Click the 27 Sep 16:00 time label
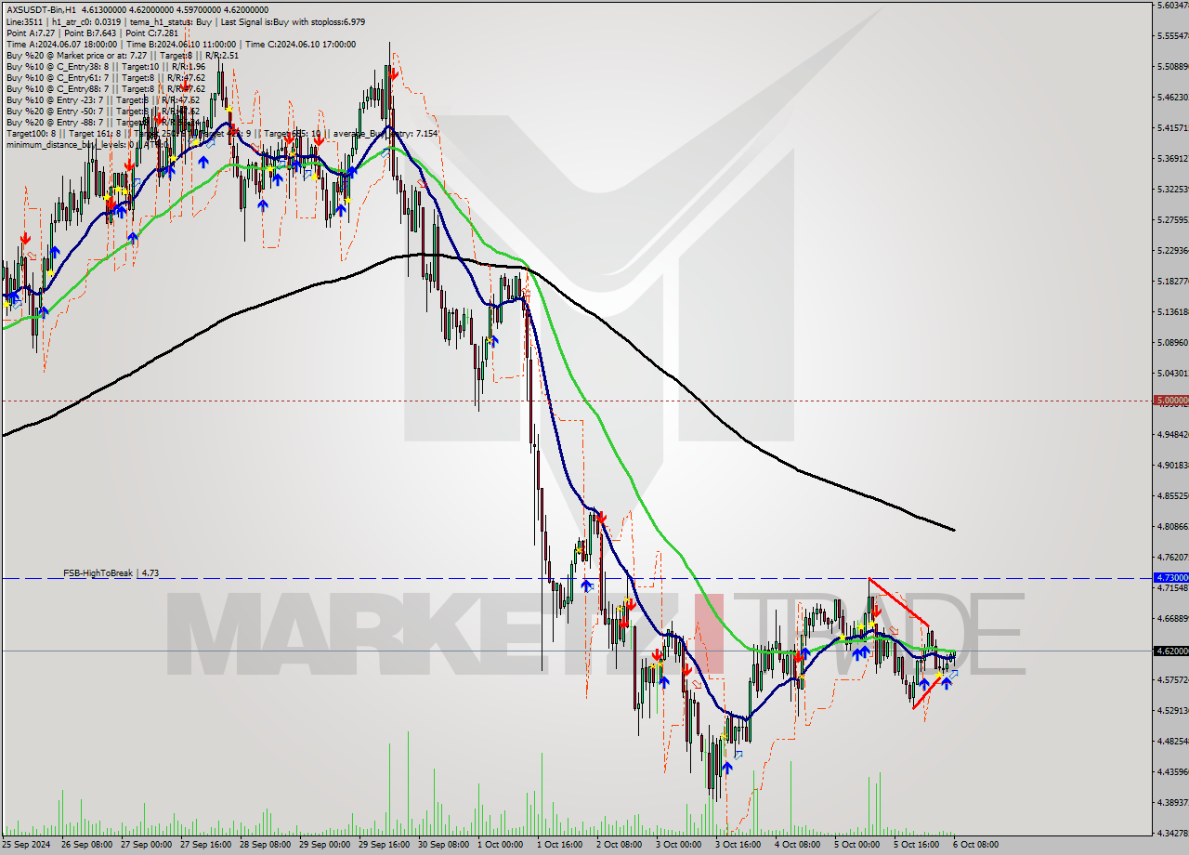Image resolution: width=1189 pixels, height=855 pixels. pyautogui.click(x=206, y=845)
